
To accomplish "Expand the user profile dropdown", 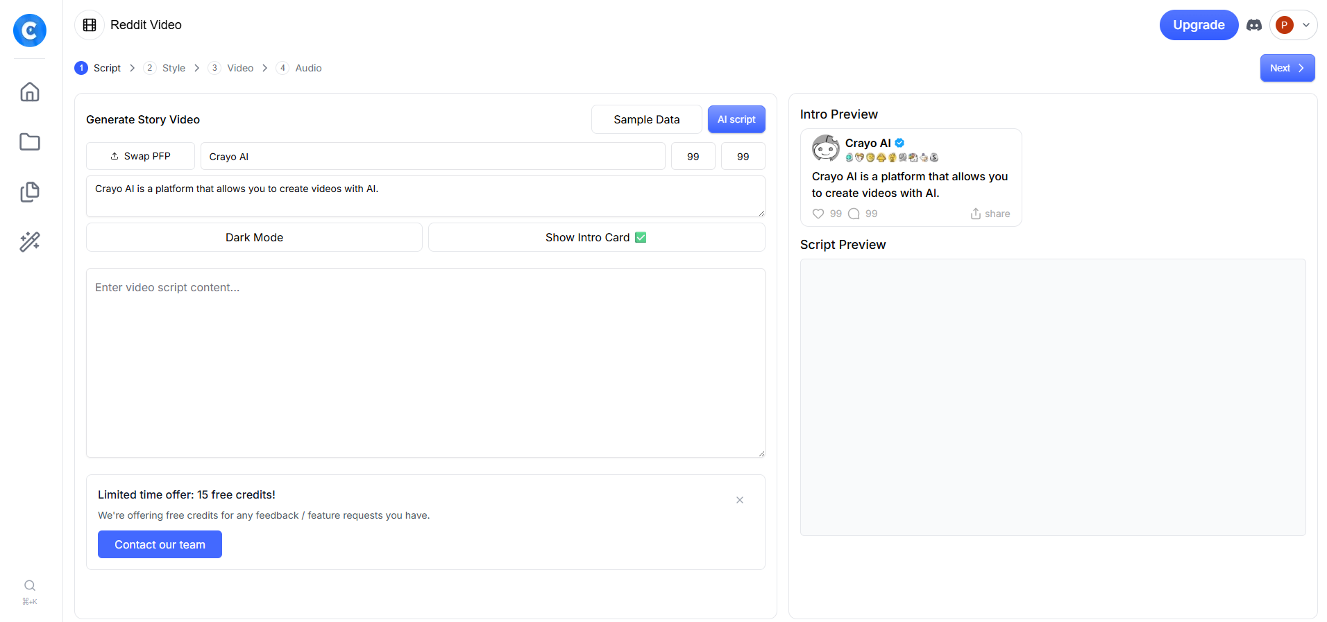I will click(1294, 26).
